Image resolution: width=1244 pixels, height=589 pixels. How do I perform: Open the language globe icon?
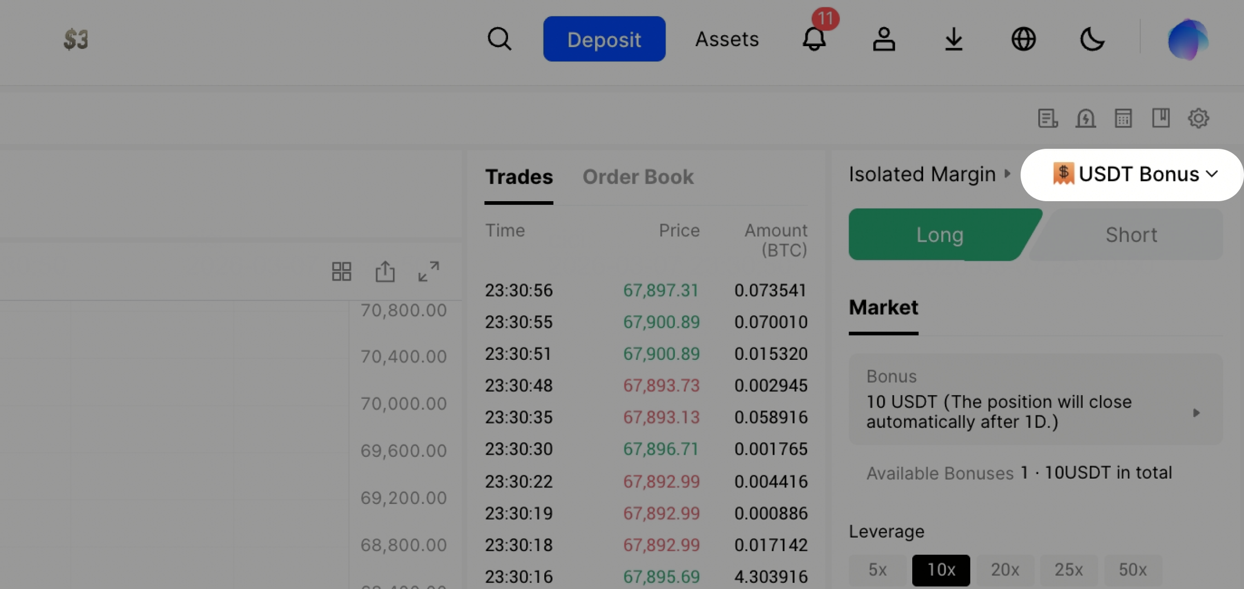(1023, 39)
